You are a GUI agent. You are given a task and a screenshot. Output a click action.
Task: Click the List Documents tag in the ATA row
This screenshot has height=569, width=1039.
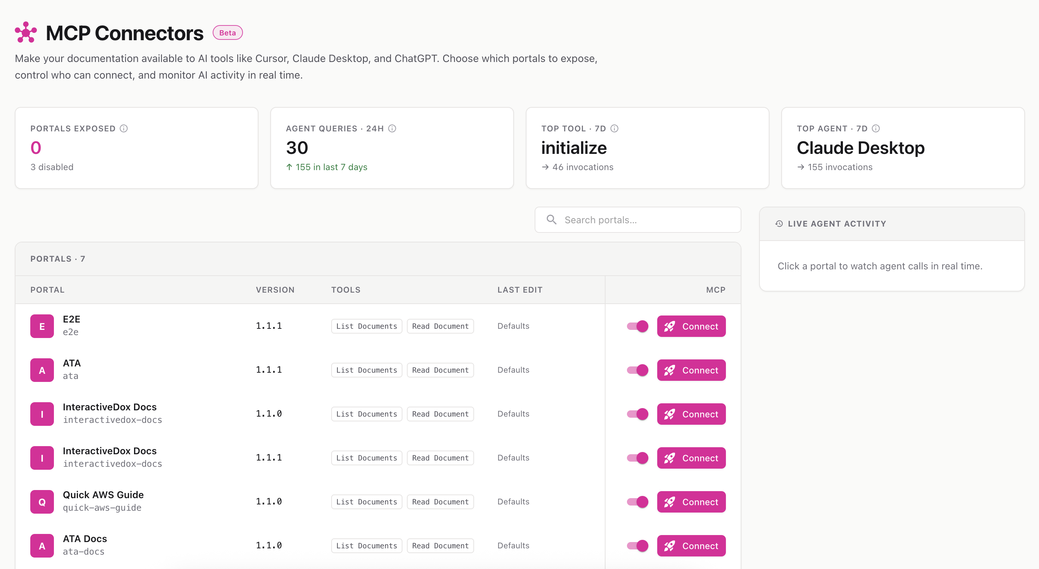pyautogui.click(x=367, y=370)
